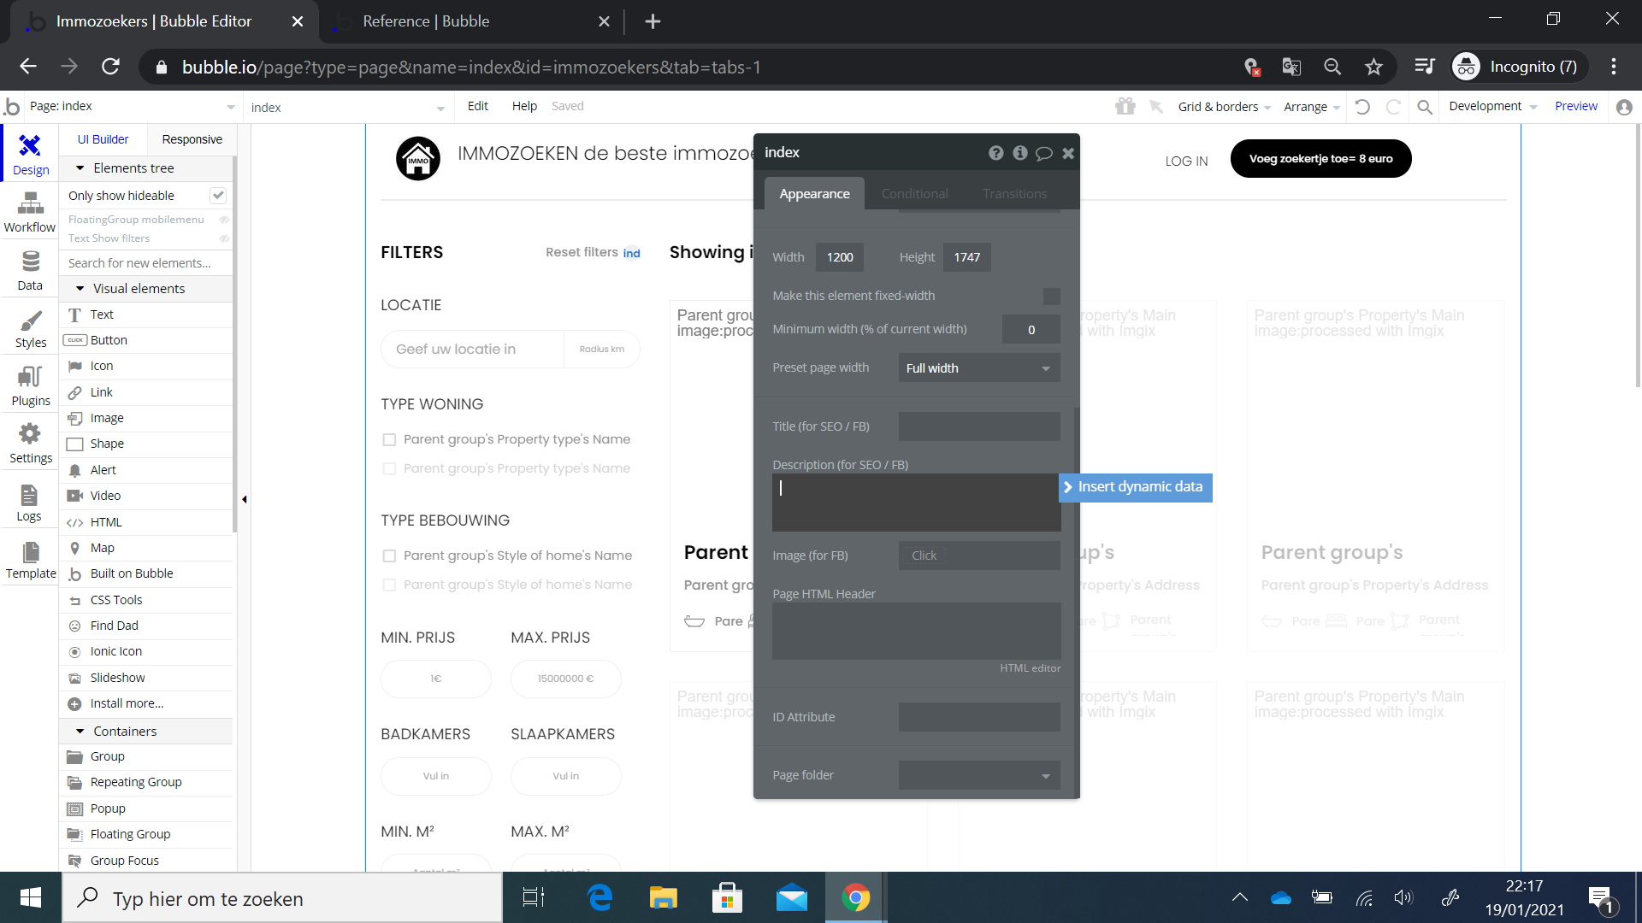Click the help question mark in index panel

tap(995, 153)
